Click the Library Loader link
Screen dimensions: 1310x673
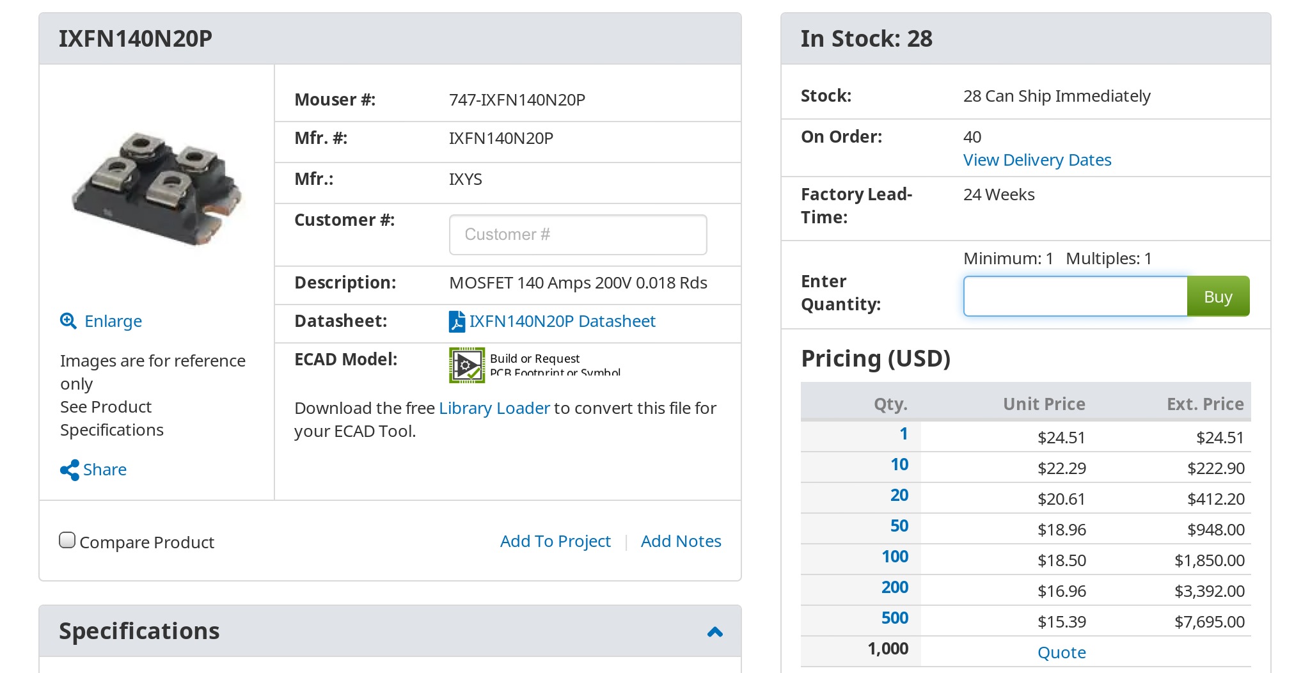tap(494, 408)
